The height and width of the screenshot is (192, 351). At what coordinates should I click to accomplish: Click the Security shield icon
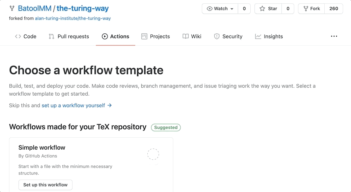[x=217, y=36]
